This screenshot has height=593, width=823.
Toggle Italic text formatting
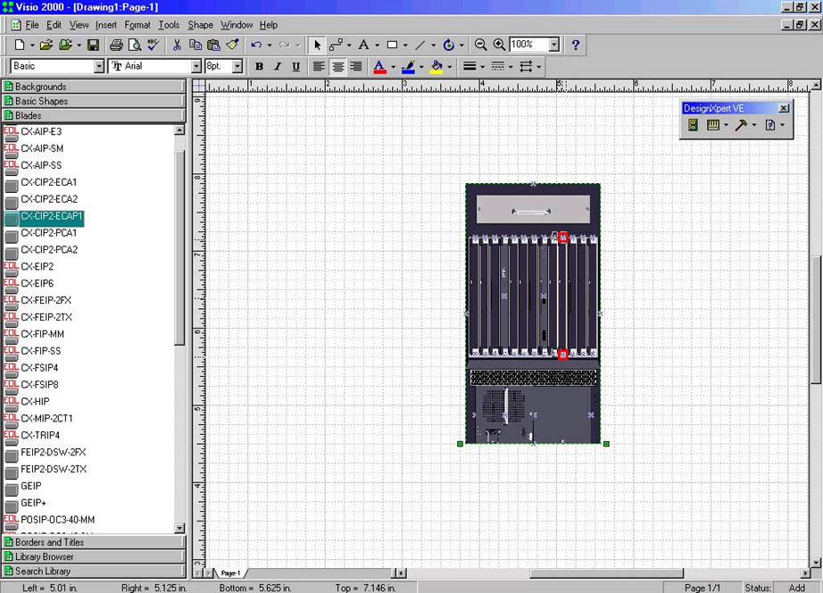[277, 67]
